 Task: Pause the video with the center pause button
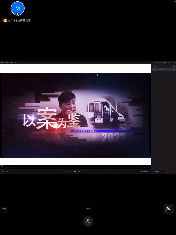click(x=75, y=171)
